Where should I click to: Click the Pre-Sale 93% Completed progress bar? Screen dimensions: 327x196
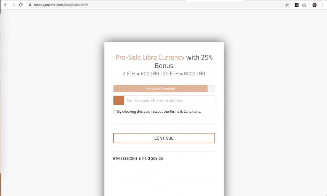click(x=160, y=89)
